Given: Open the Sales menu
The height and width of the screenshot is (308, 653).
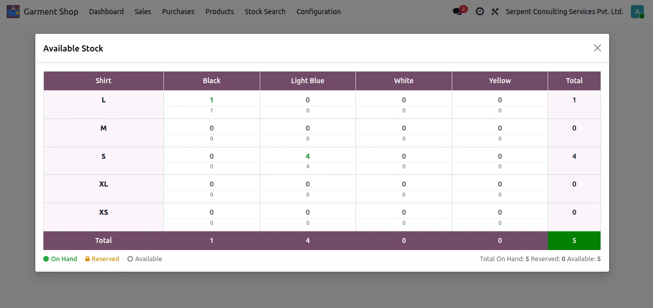Looking at the screenshot, I should (x=143, y=11).
